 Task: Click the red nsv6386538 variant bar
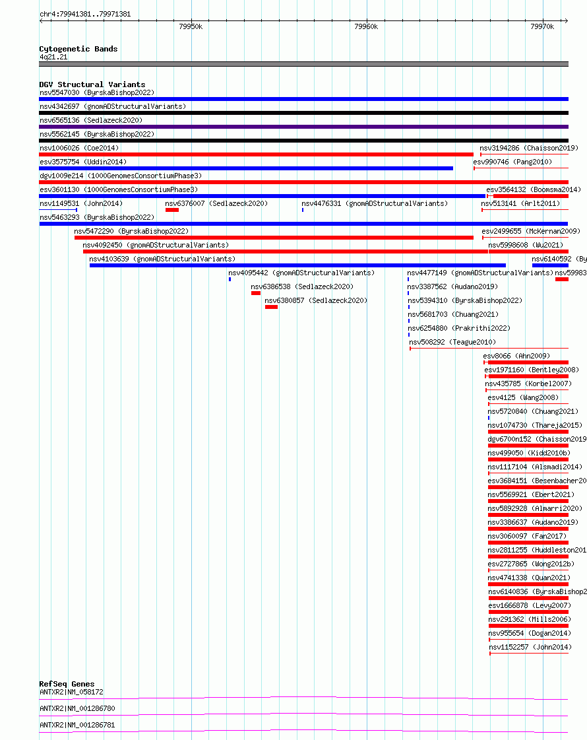pos(256,293)
